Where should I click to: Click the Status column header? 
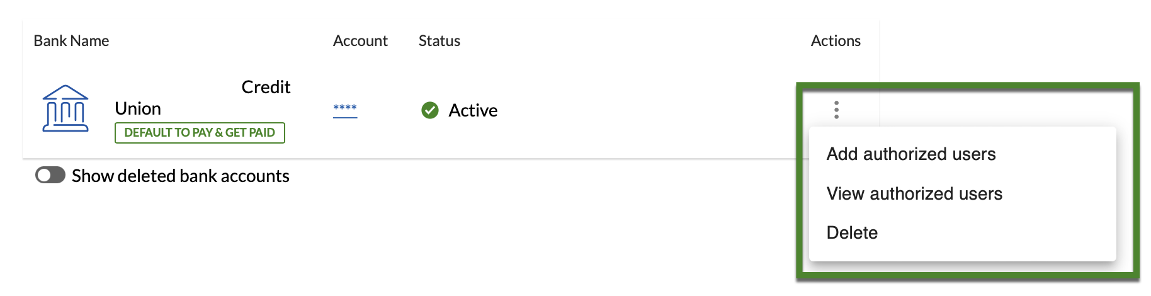(439, 41)
